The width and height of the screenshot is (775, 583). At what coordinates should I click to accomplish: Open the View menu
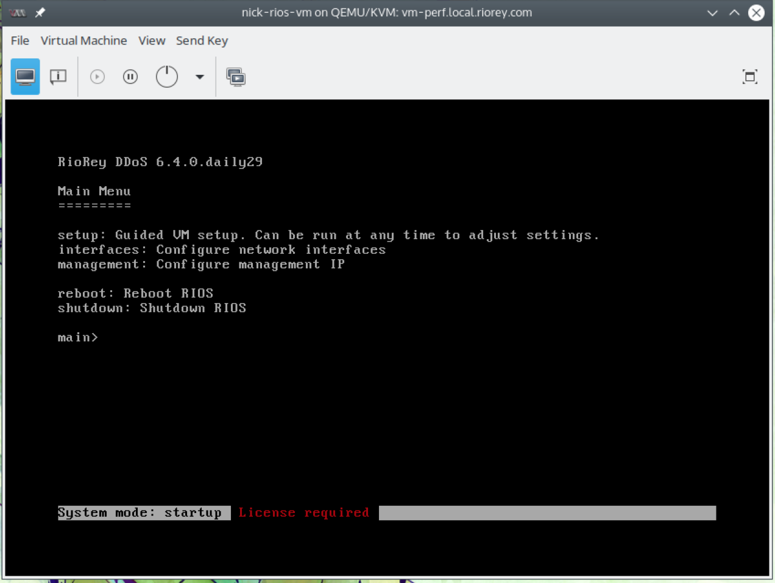click(152, 41)
